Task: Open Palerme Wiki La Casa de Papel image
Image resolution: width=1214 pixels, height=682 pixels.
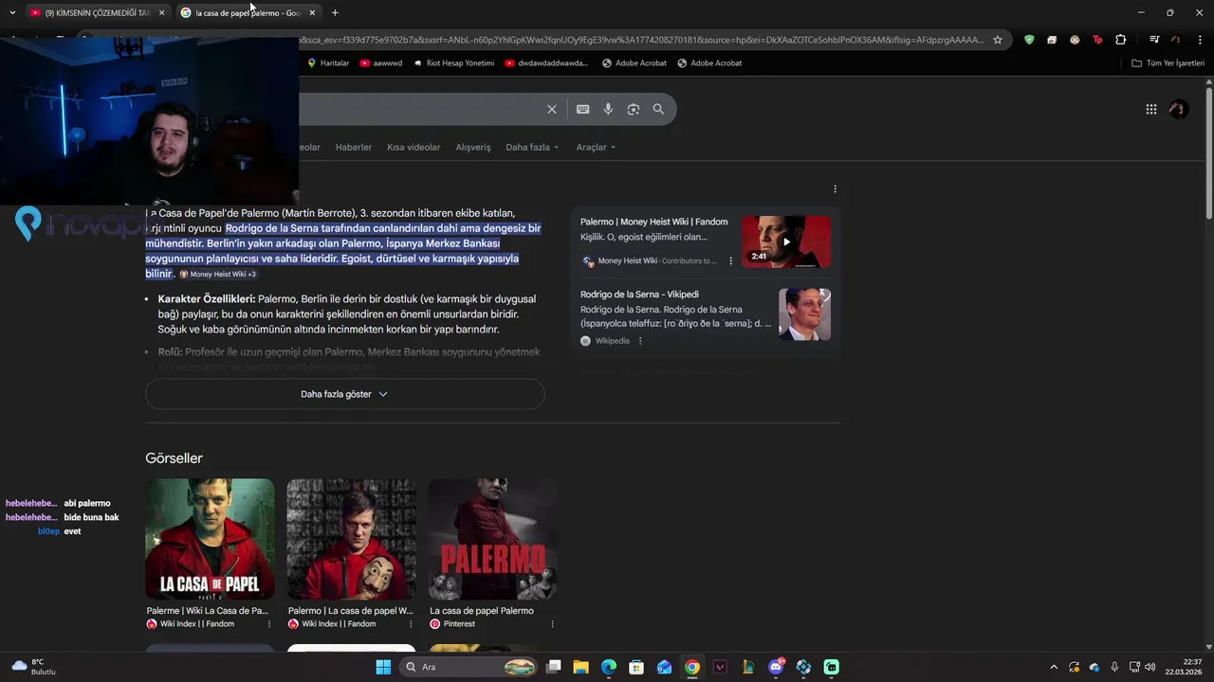Action: tap(210, 539)
